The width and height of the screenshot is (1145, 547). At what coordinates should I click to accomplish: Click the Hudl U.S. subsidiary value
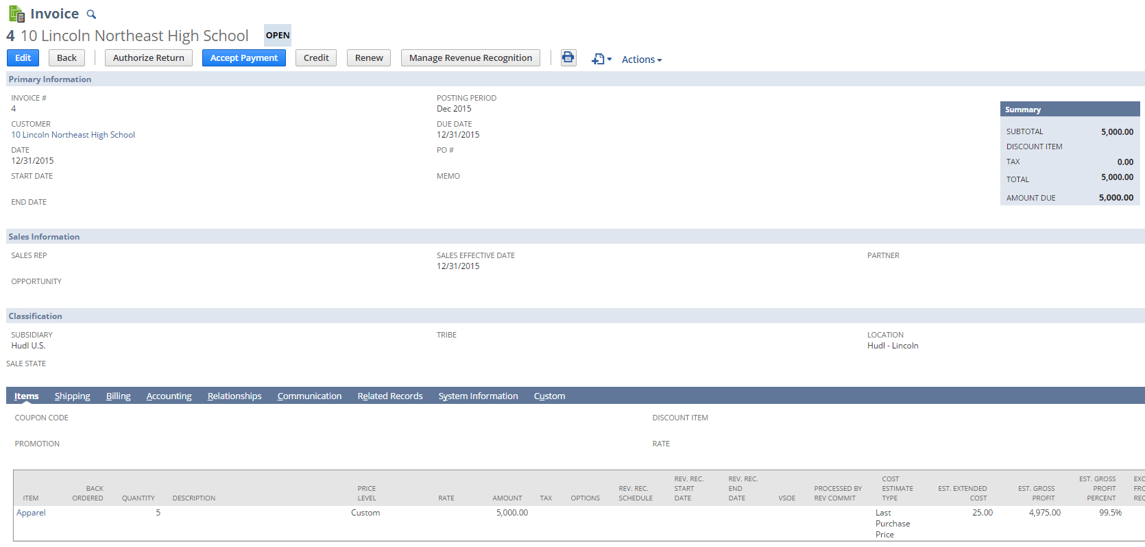pyautogui.click(x=28, y=346)
